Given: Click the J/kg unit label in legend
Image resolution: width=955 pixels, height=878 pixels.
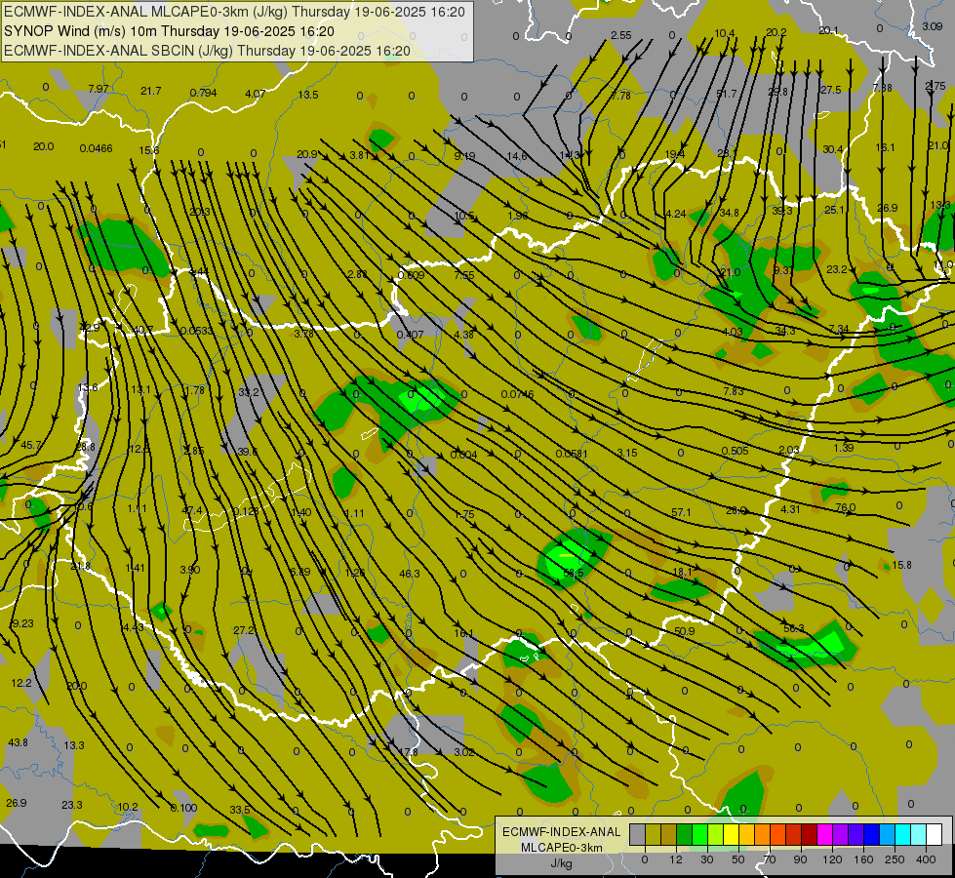Looking at the screenshot, I should point(562,863).
